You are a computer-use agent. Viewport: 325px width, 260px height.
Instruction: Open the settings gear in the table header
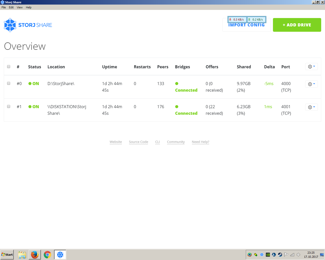311,67
